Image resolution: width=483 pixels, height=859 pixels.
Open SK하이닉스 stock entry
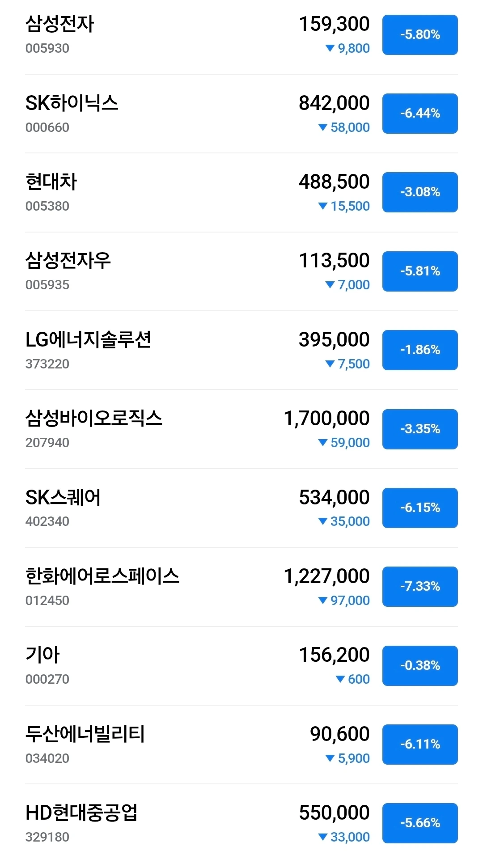tap(72, 103)
